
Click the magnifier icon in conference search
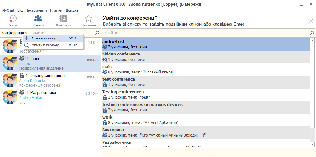click(312, 33)
